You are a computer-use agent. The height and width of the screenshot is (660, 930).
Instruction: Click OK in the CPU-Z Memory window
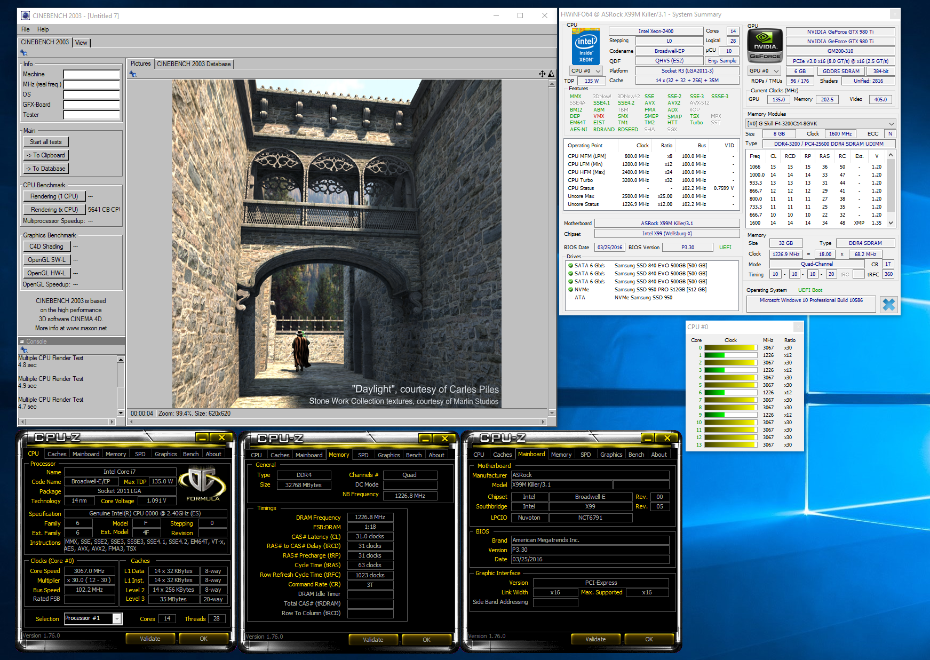(x=426, y=640)
